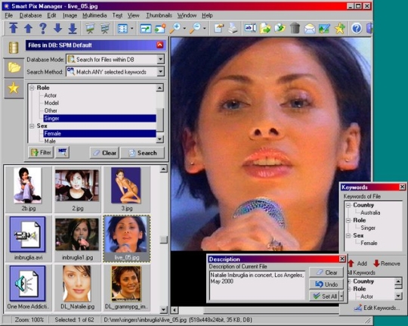The image size is (408, 326).
Task: Click the go to first file arrow
Action: click(x=14, y=28)
